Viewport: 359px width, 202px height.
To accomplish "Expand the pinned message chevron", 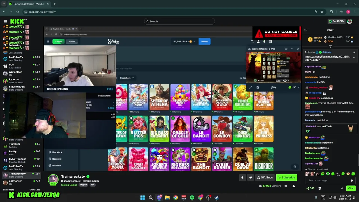I will [354, 58].
